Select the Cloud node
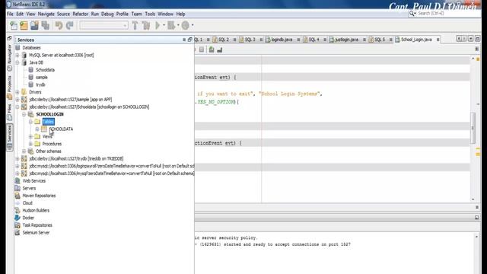The image size is (487, 274). 27,203
